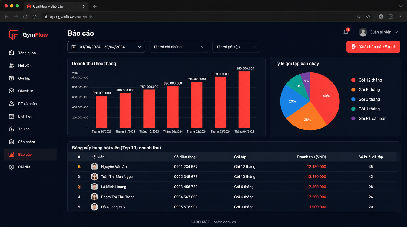
Task: Click the Số điện thoại column header
Action: (x=185, y=157)
